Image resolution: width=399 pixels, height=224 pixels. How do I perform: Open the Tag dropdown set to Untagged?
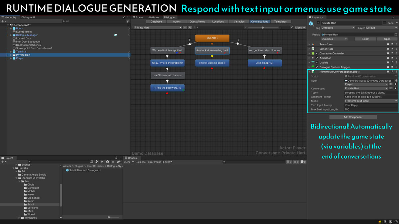338,28
